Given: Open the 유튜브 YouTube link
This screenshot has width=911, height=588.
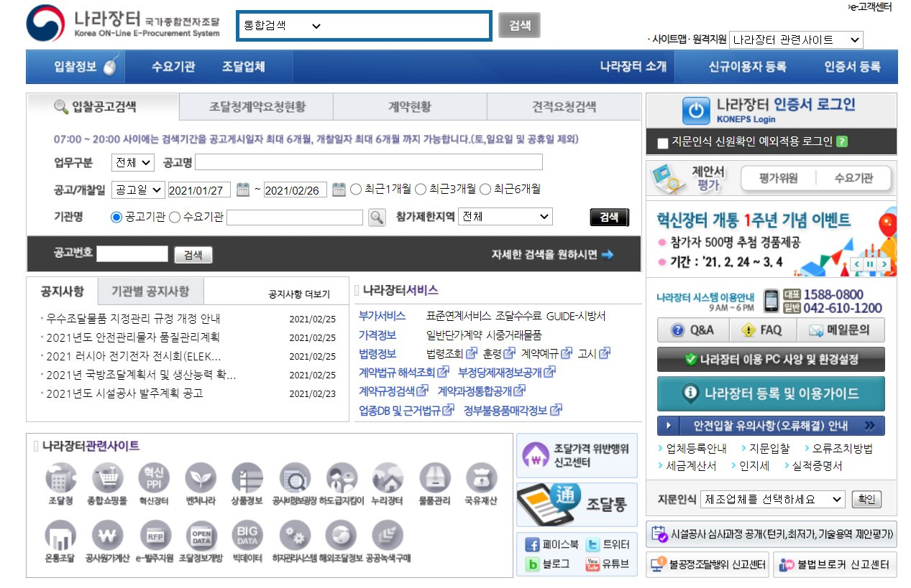Looking at the screenshot, I should 608,564.
